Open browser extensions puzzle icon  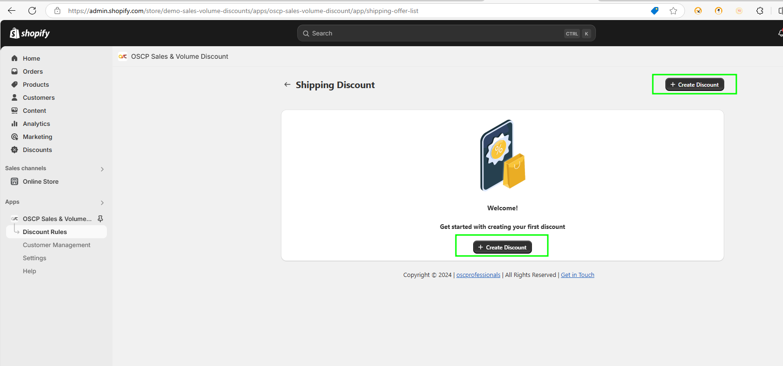click(760, 11)
